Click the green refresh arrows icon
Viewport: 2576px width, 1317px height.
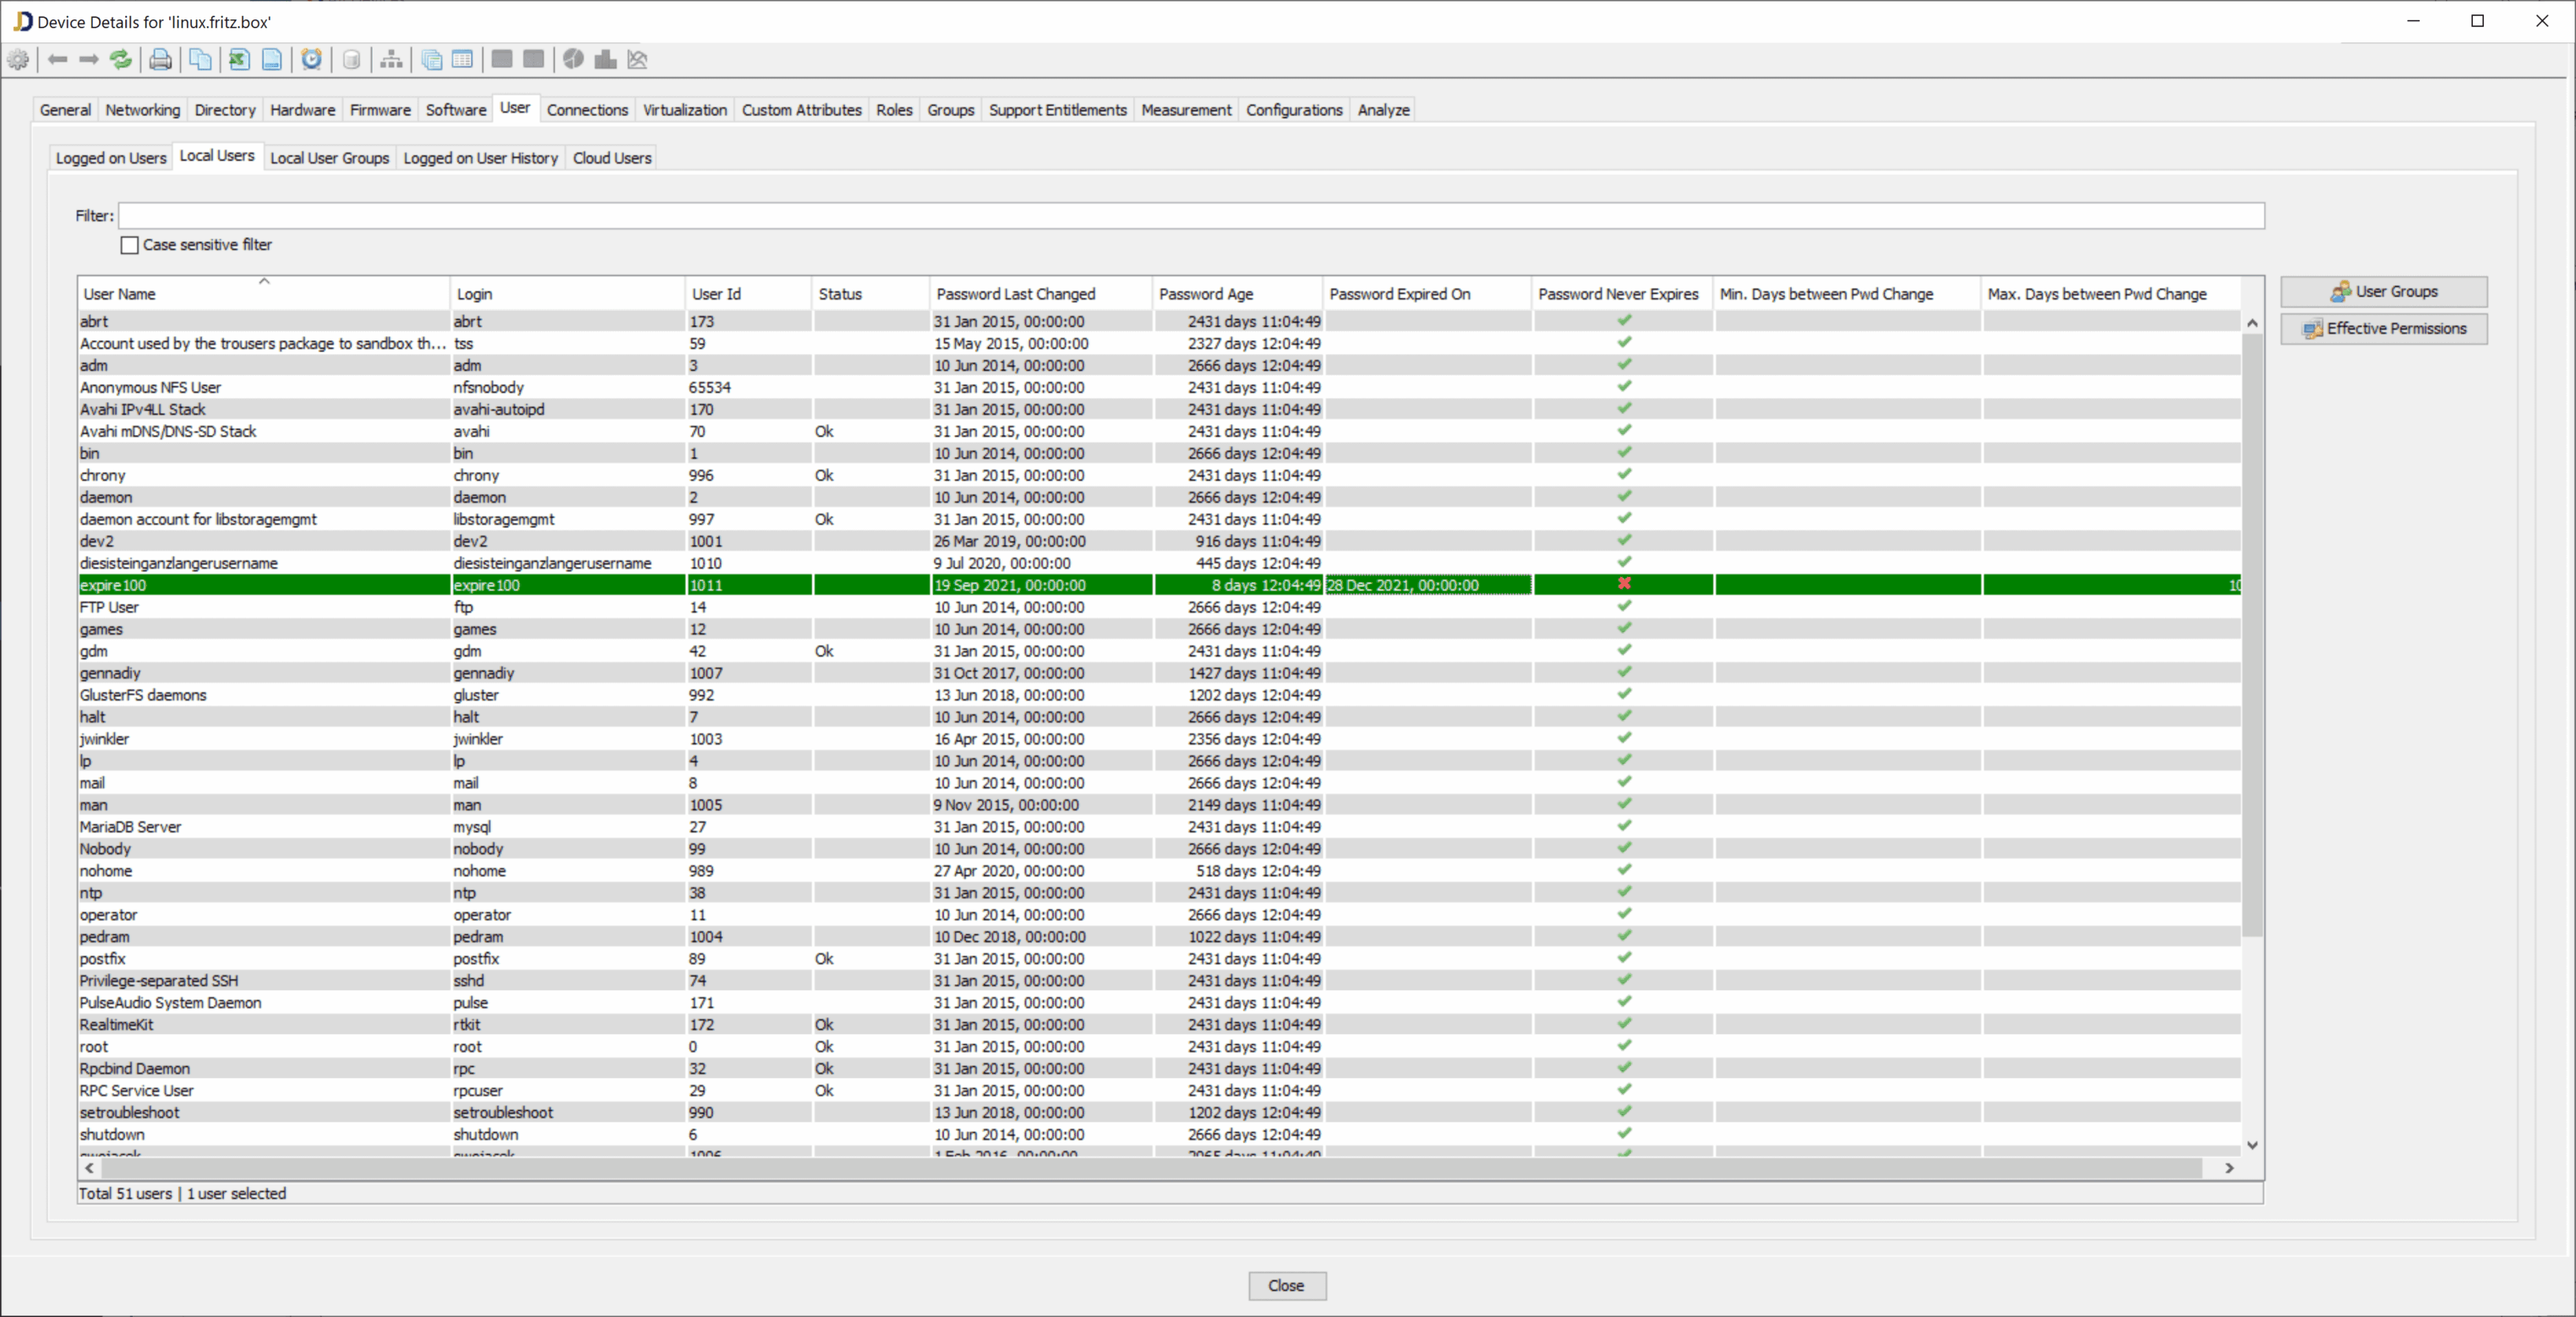[x=120, y=60]
